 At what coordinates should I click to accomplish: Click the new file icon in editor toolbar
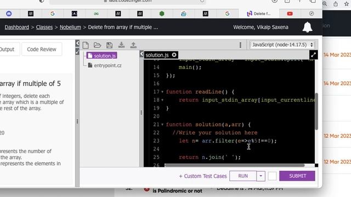(86, 45)
